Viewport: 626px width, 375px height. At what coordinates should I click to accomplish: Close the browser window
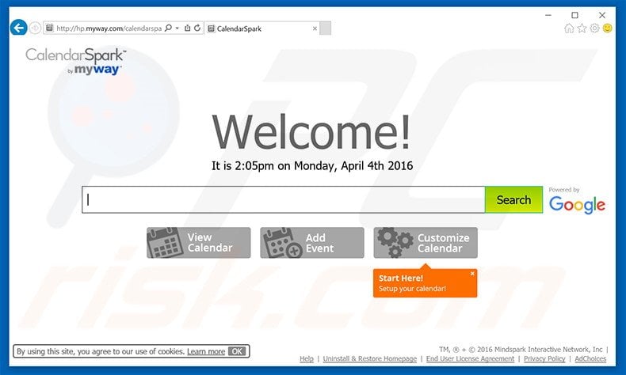(602, 15)
